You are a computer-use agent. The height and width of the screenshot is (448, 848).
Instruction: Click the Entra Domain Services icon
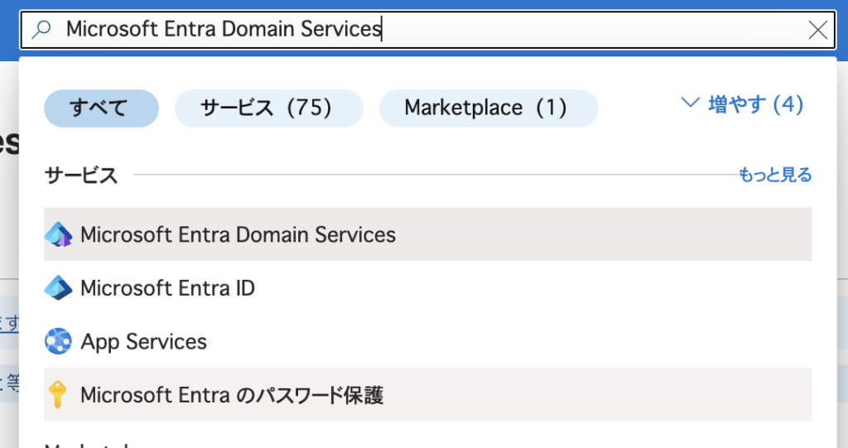(x=59, y=234)
